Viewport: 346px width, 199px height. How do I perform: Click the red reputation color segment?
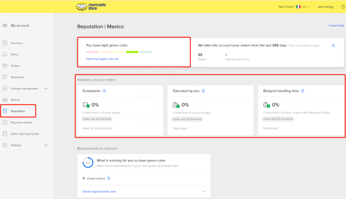92,52
